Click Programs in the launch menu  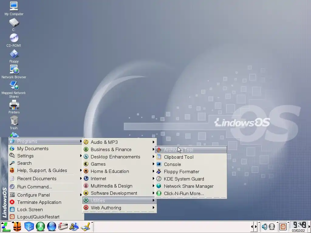coord(46,141)
